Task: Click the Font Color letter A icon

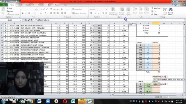Action: click(x=46, y=13)
